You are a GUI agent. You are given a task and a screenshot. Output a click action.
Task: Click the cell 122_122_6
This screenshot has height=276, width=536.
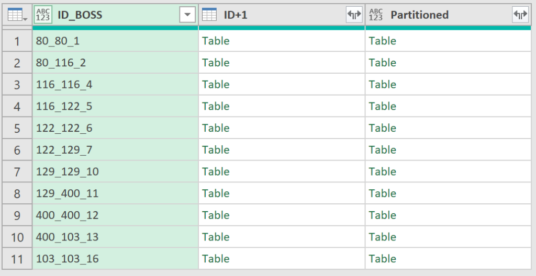116,128
